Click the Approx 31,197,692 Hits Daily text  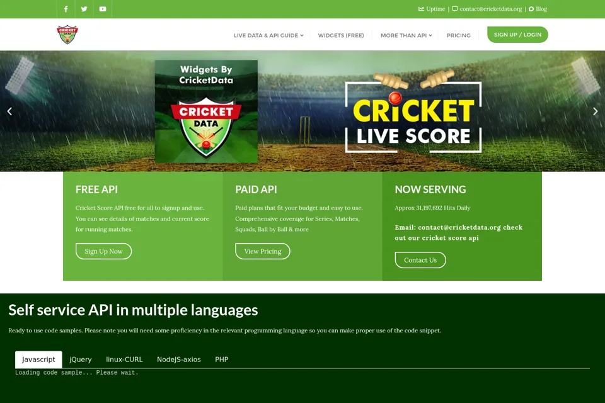coord(432,208)
